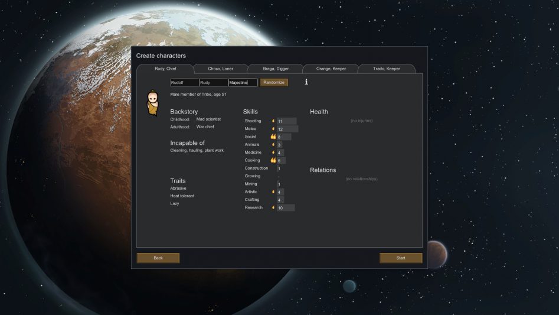Click the Create characters title
Image resolution: width=559 pixels, height=315 pixels.
161,56
